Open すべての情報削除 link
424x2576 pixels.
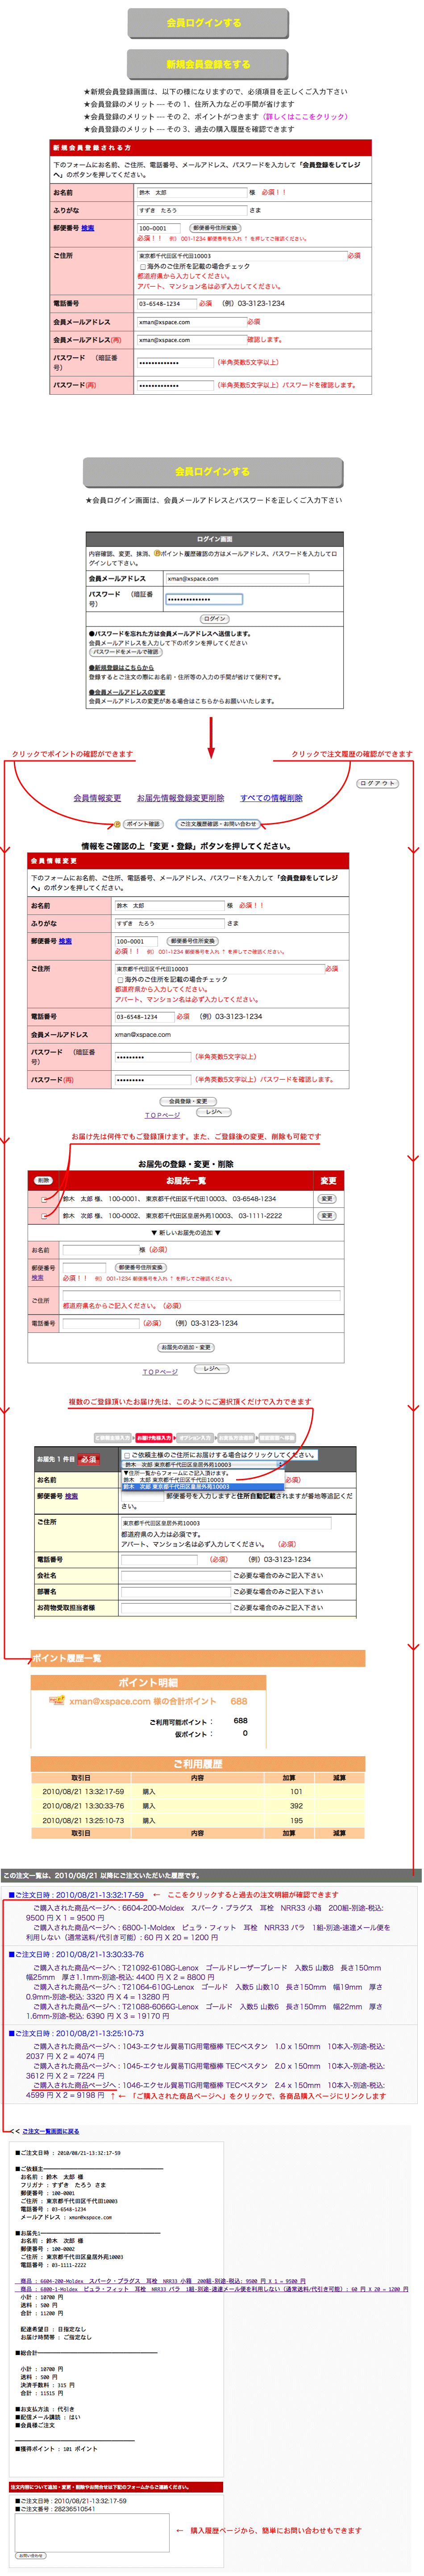pyautogui.click(x=271, y=798)
